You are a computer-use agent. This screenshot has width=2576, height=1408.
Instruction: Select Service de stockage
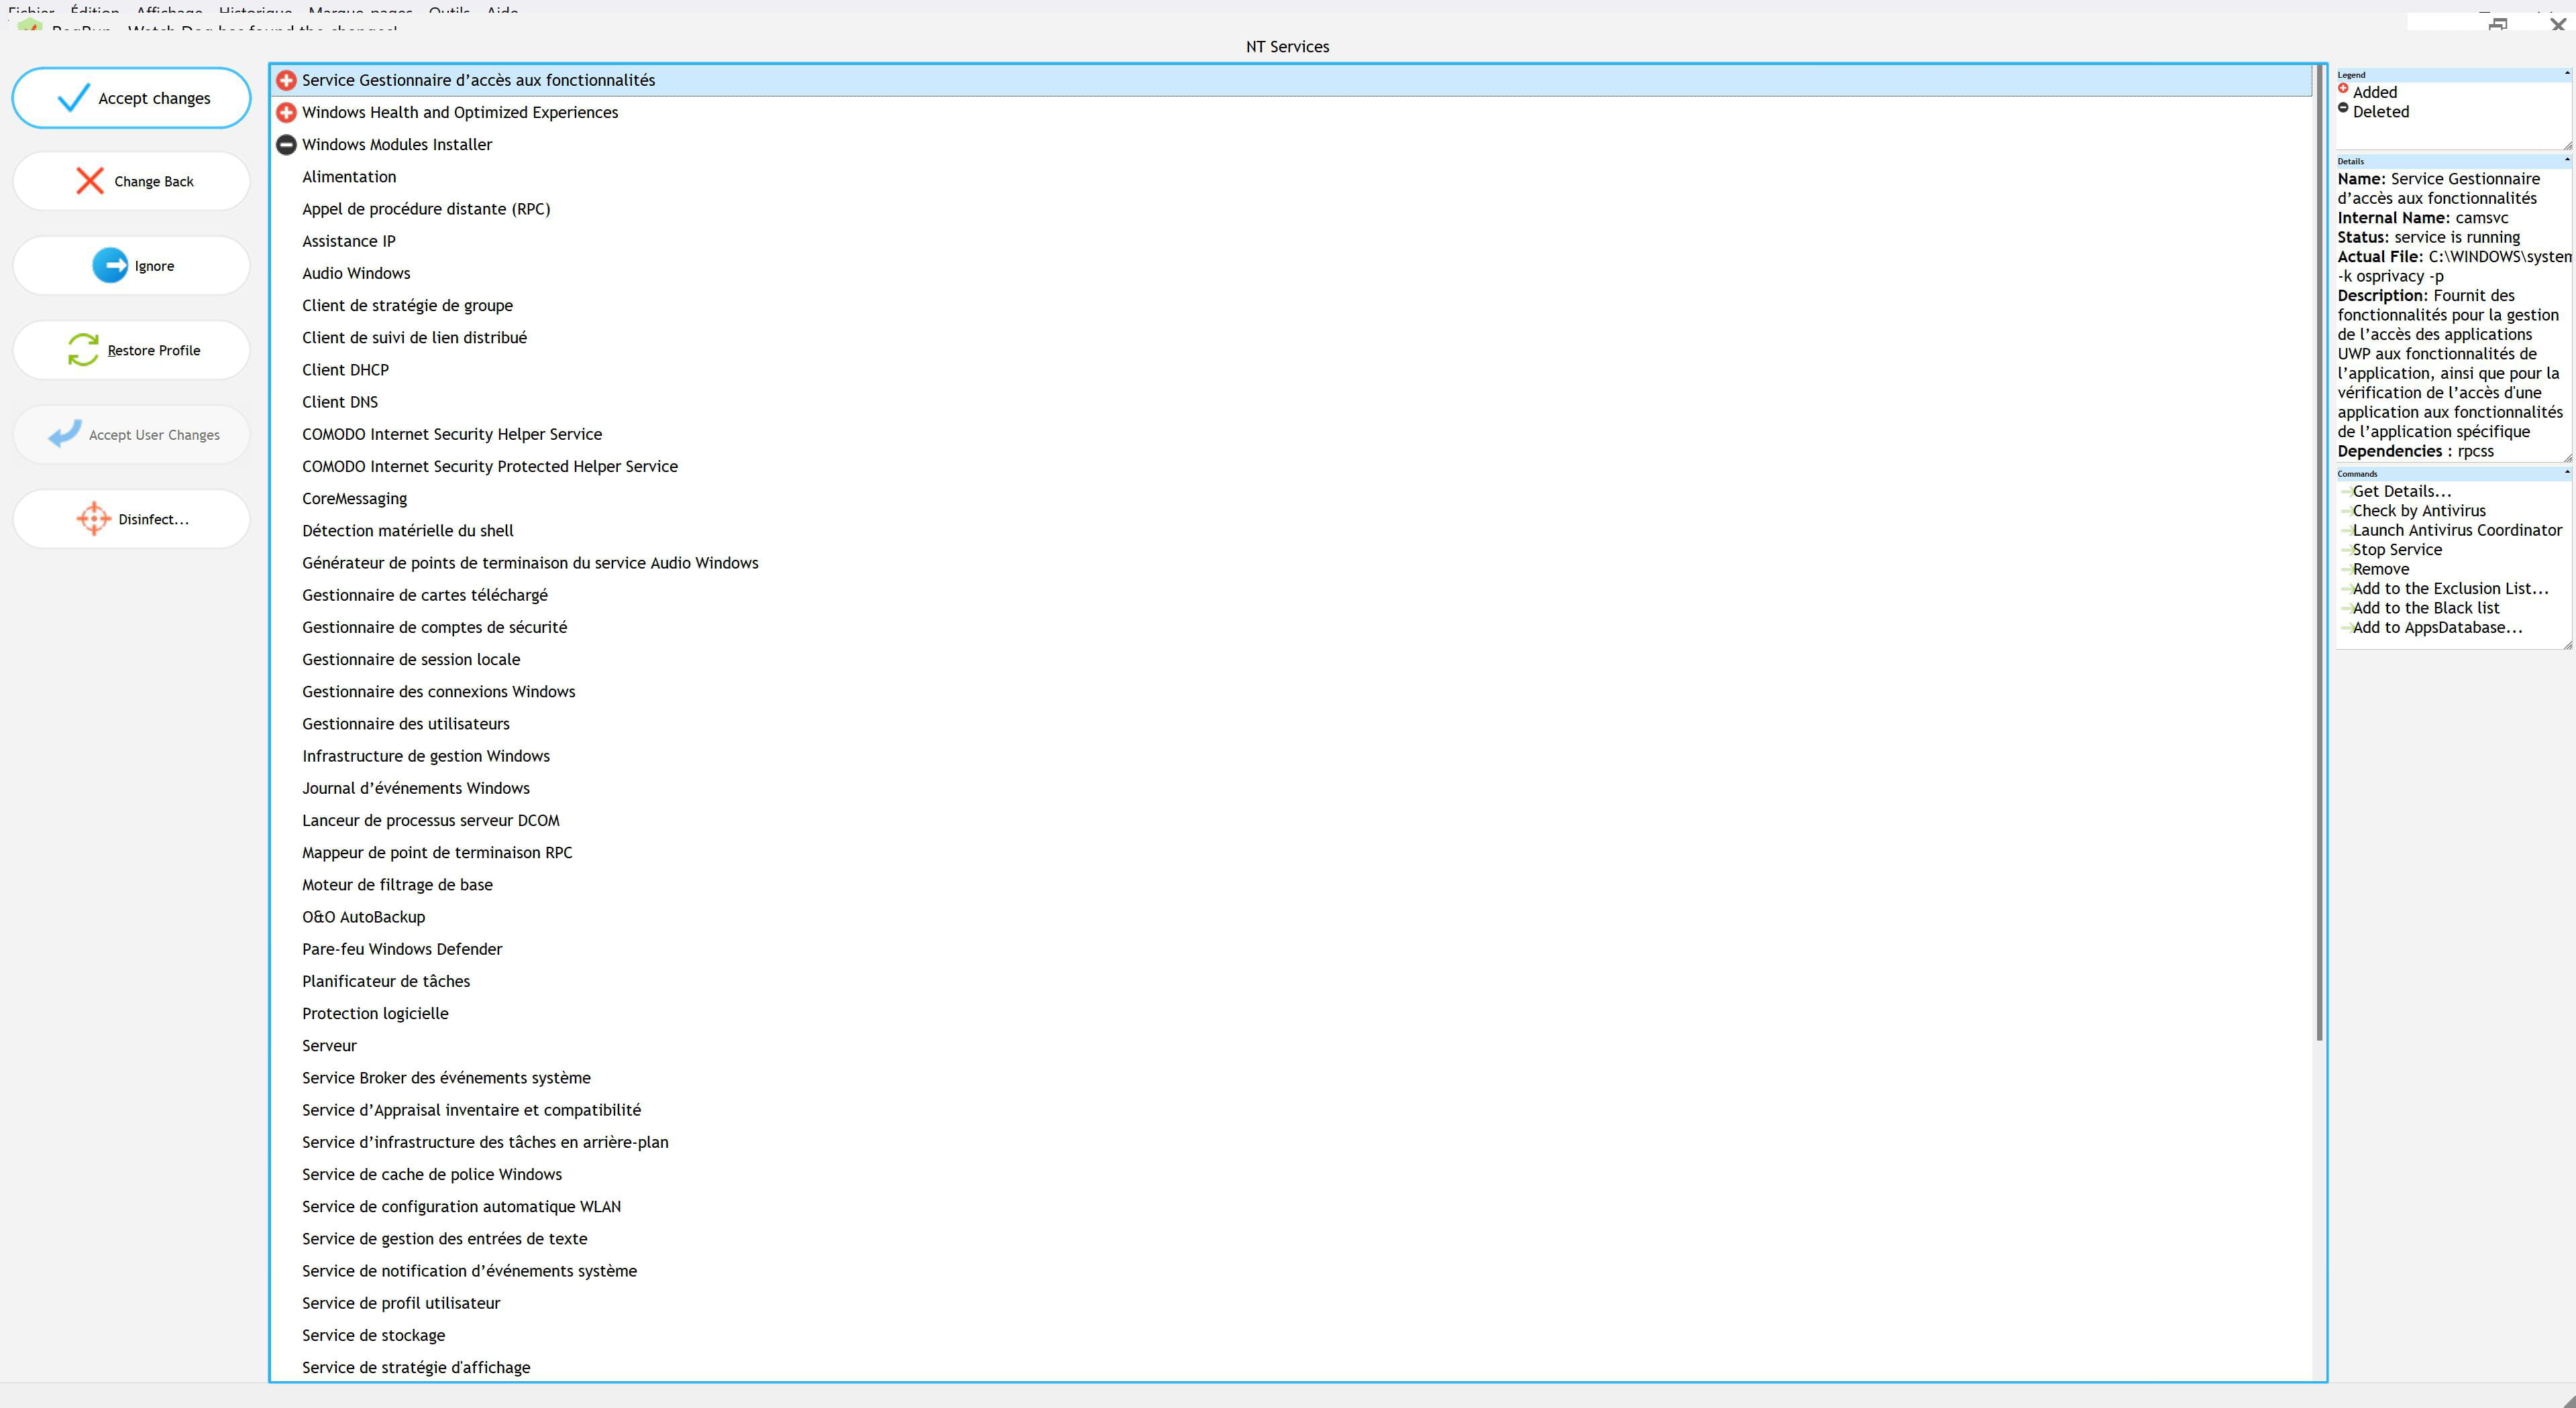click(373, 1335)
